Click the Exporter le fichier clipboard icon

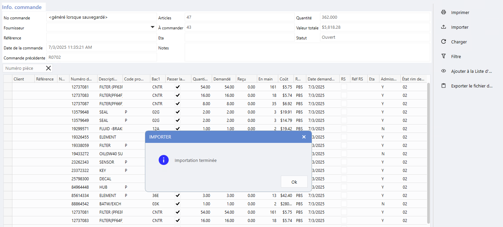(x=444, y=86)
